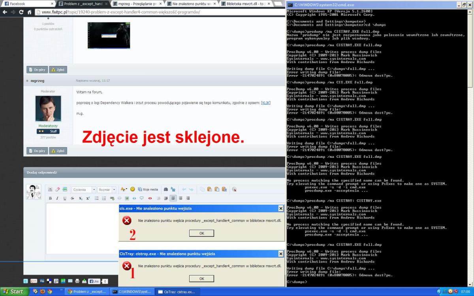Click the eraser remove-formatting icon

(x=58, y=189)
